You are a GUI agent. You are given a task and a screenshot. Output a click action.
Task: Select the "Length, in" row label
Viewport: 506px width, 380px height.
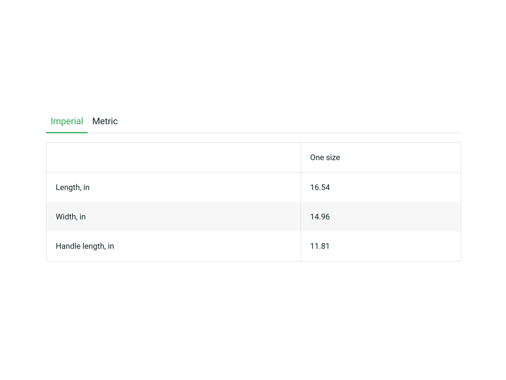pos(72,188)
